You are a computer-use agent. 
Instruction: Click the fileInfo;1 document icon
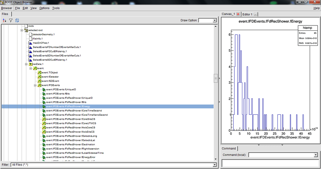(x=30, y=39)
